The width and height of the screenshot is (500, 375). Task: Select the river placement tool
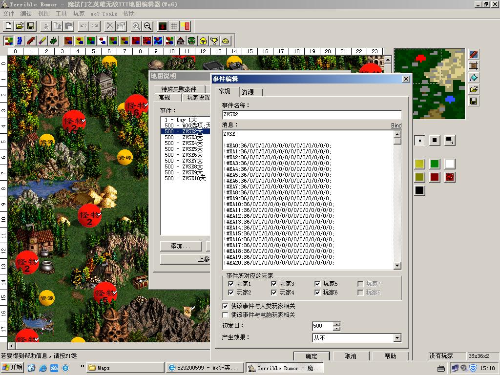(20, 41)
